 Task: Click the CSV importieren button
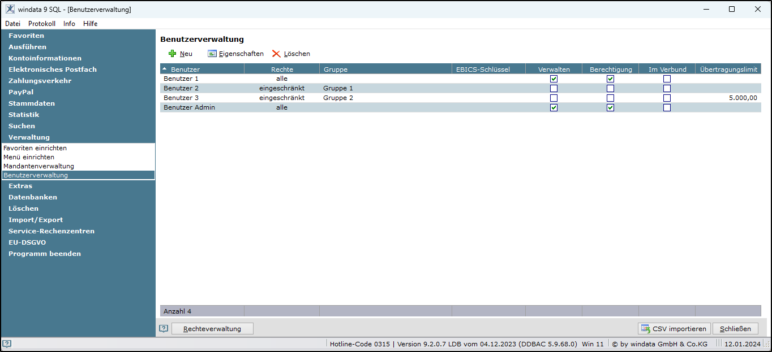(674, 329)
